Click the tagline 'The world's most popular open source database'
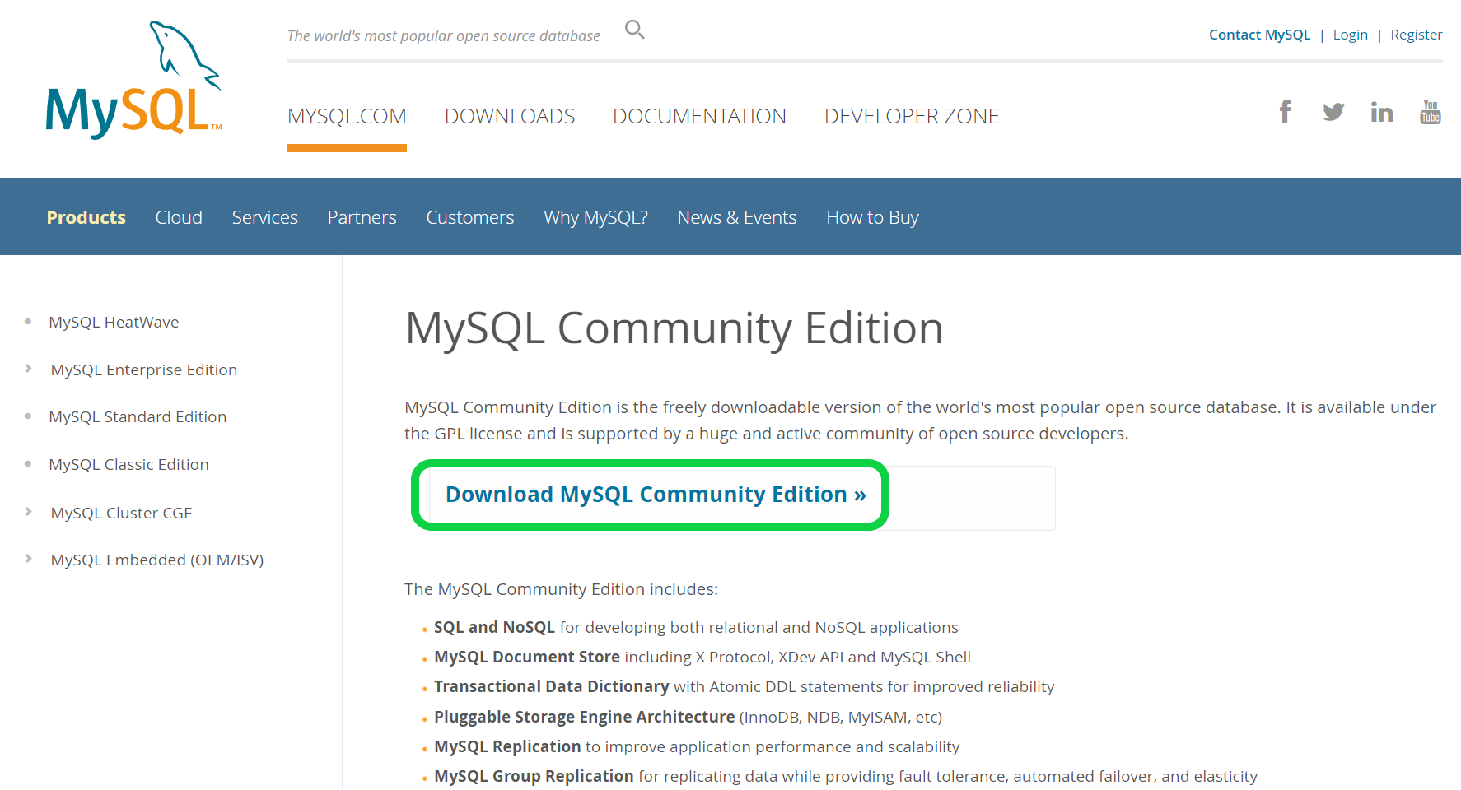 (444, 36)
